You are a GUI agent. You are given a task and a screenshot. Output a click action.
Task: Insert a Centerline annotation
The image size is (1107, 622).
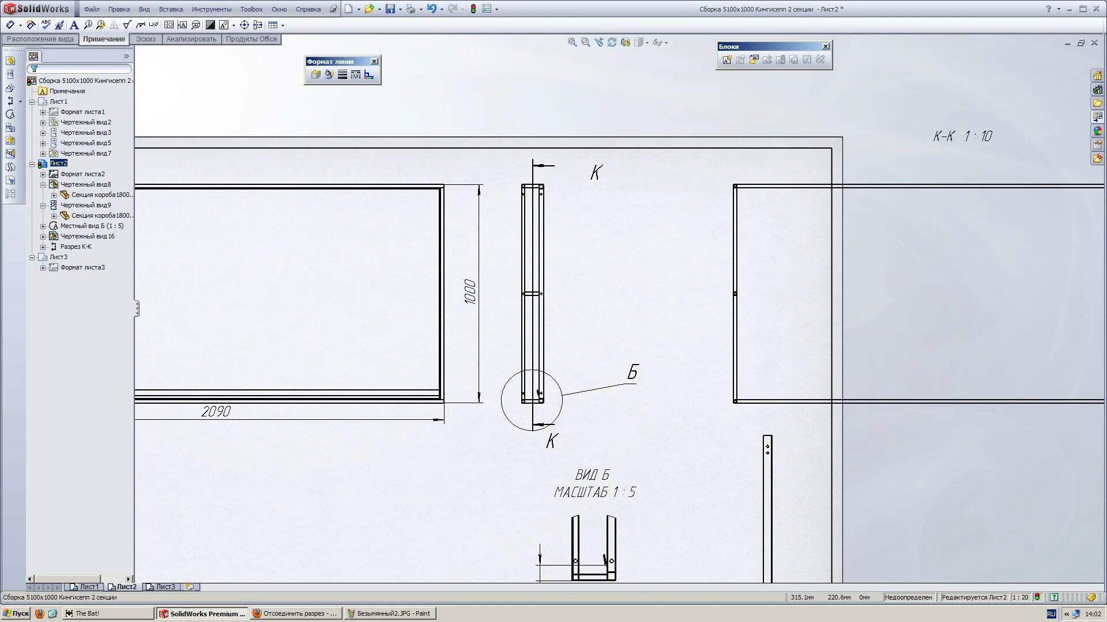pyautogui.click(x=258, y=25)
